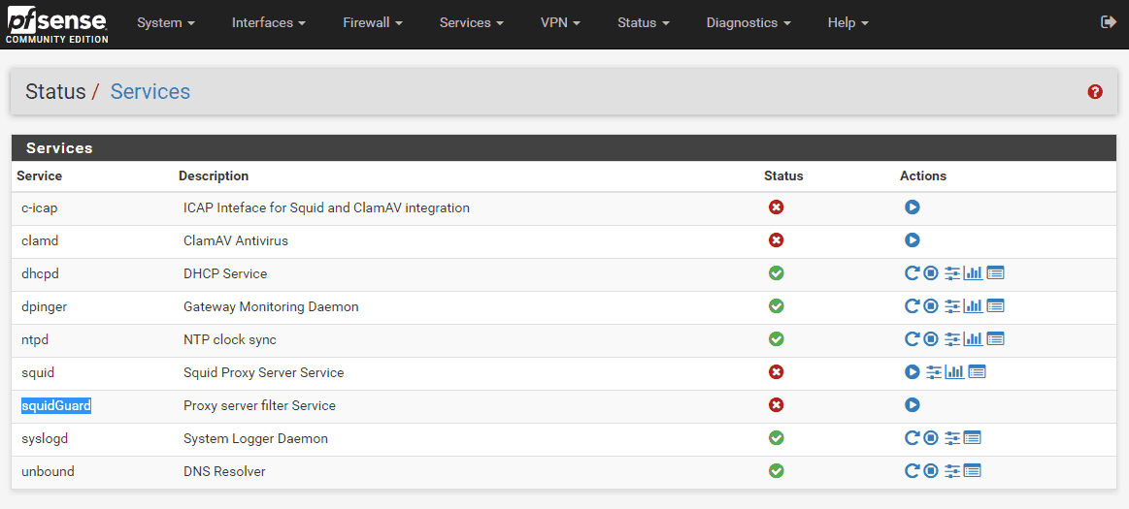
Task: Go to pfSense home logo
Action: pyautogui.click(x=57, y=24)
